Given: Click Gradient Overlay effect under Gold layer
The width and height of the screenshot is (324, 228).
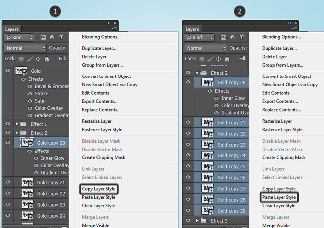Looking at the screenshot, I should click(52, 116).
